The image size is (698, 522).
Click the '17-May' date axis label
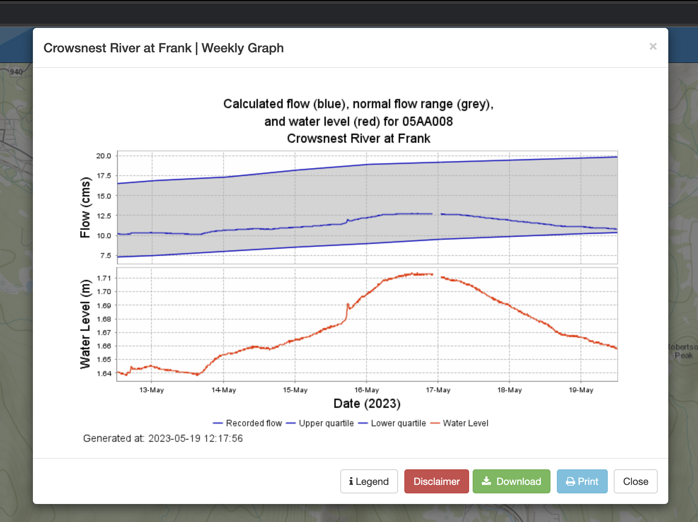(x=438, y=390)
